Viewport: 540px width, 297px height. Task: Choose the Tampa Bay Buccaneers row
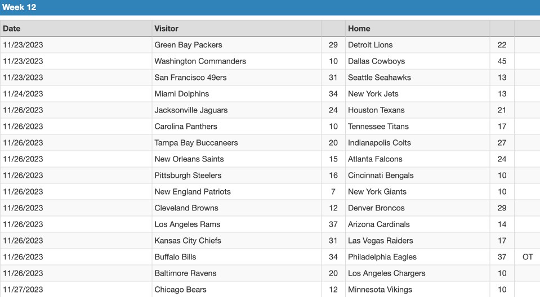point(270,143)
